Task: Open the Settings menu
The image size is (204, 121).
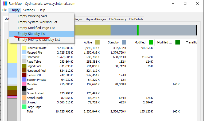Action: 29,10
